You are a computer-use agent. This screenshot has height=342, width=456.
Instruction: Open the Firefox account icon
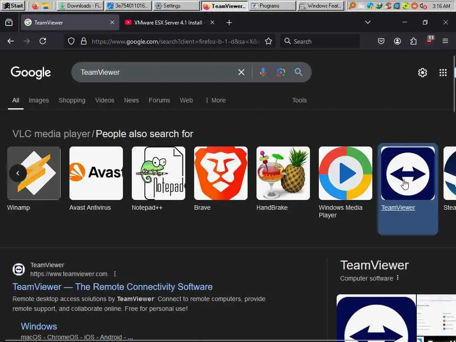pyautogui.click(x=397, y=41)
